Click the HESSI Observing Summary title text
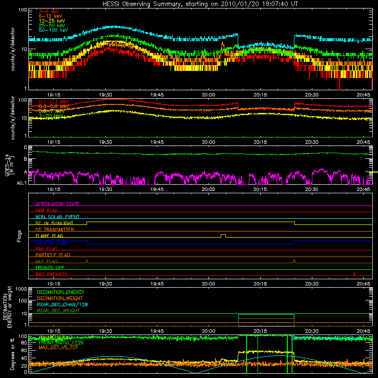 coord(200,4)
